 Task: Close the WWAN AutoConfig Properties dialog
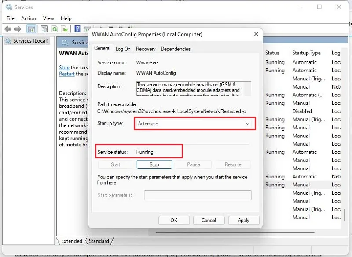pyautogui.click(x=256, y=34)
